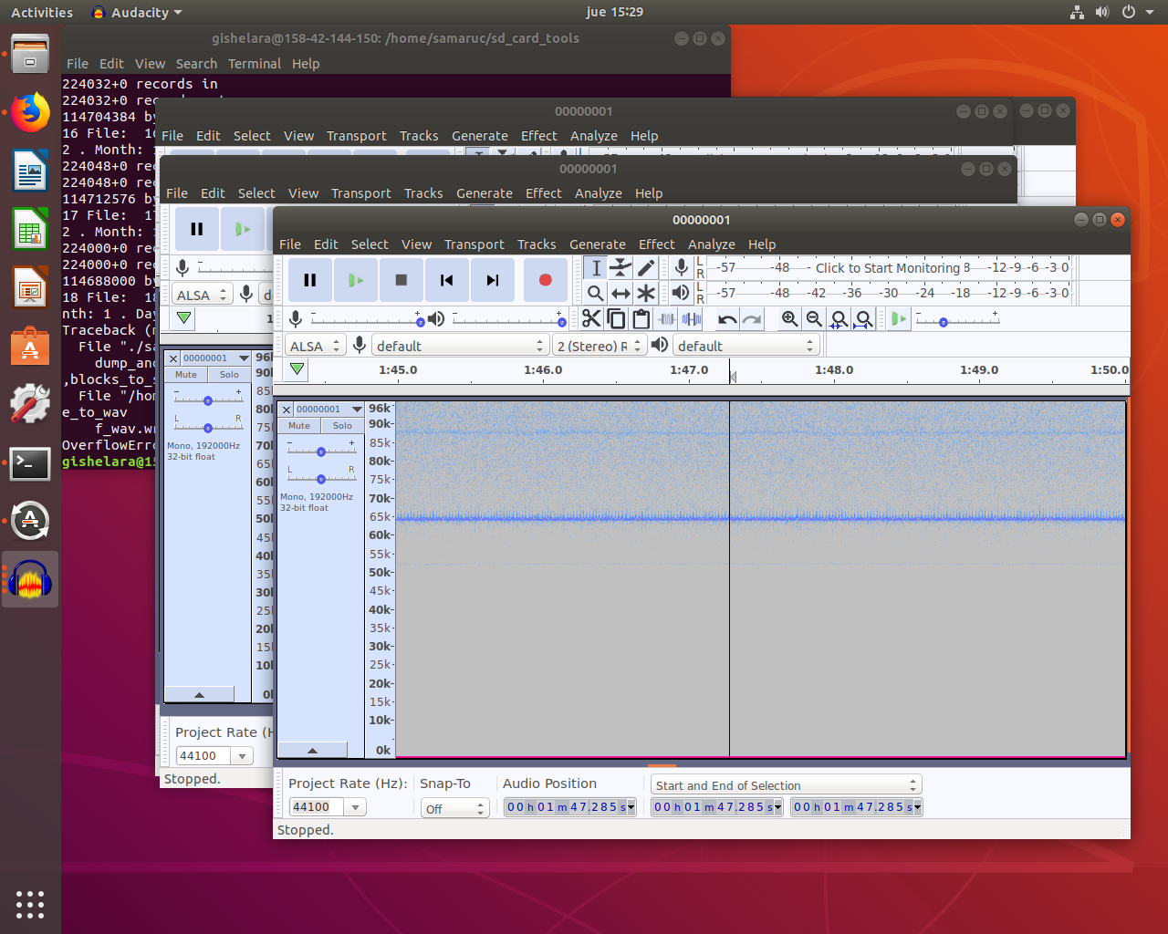Click the Zoom In magnifier icon
Image resolution: width=1168 pixels, height=934 pixels.
[789, 318]
